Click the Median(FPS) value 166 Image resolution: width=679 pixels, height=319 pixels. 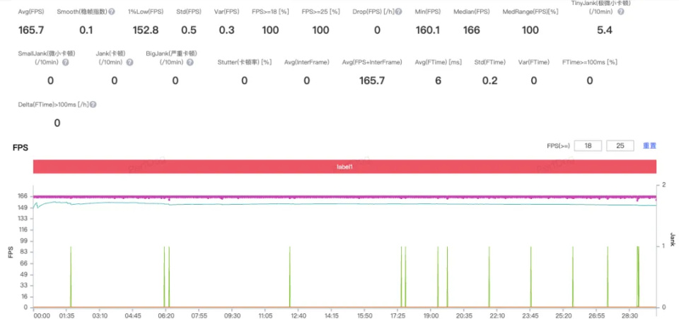coord(471,30)
